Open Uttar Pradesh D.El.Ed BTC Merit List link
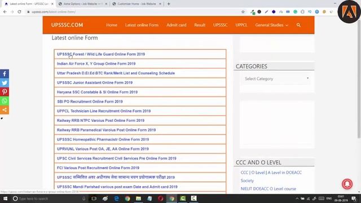This screenshot has width=361, height=203. click(116, 73)
